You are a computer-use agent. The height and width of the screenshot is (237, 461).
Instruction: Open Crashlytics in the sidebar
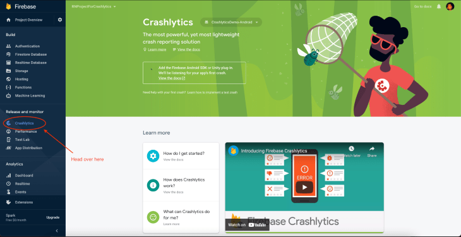tap(25, 123)
